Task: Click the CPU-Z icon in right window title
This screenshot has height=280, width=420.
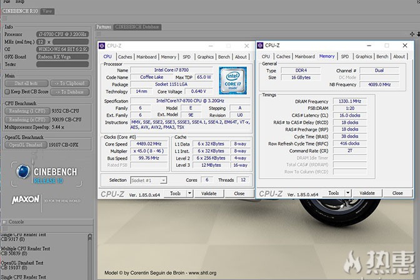Action: pyautogui.click(x=260, y=46)
